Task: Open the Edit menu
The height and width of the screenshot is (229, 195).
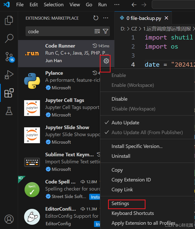Action: click(34, 5)
